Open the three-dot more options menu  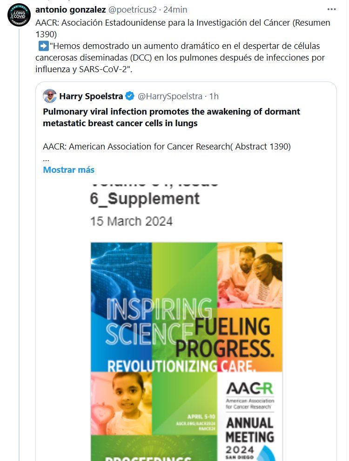pos(331,9)
